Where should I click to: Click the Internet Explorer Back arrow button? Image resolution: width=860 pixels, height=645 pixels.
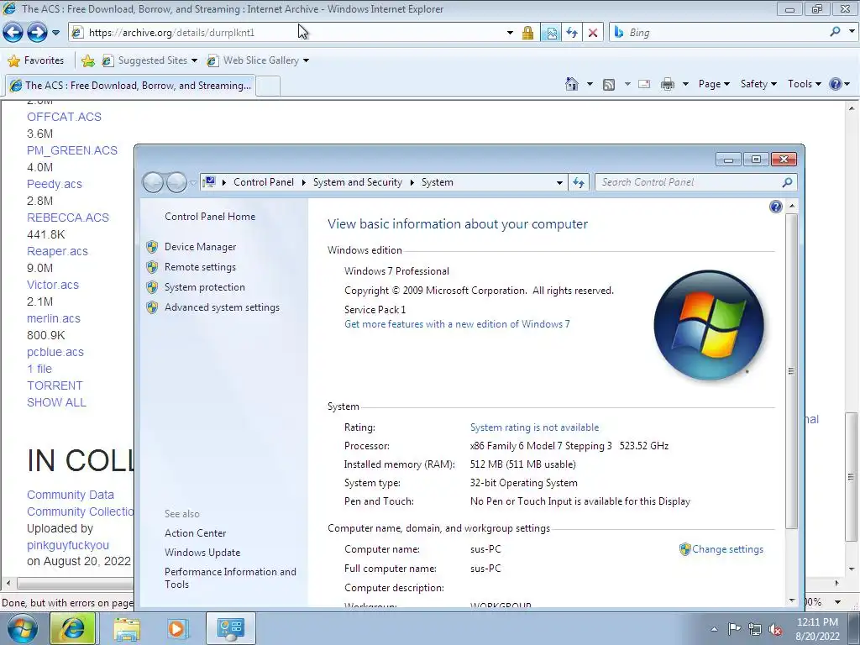click(x=13, y=33)
